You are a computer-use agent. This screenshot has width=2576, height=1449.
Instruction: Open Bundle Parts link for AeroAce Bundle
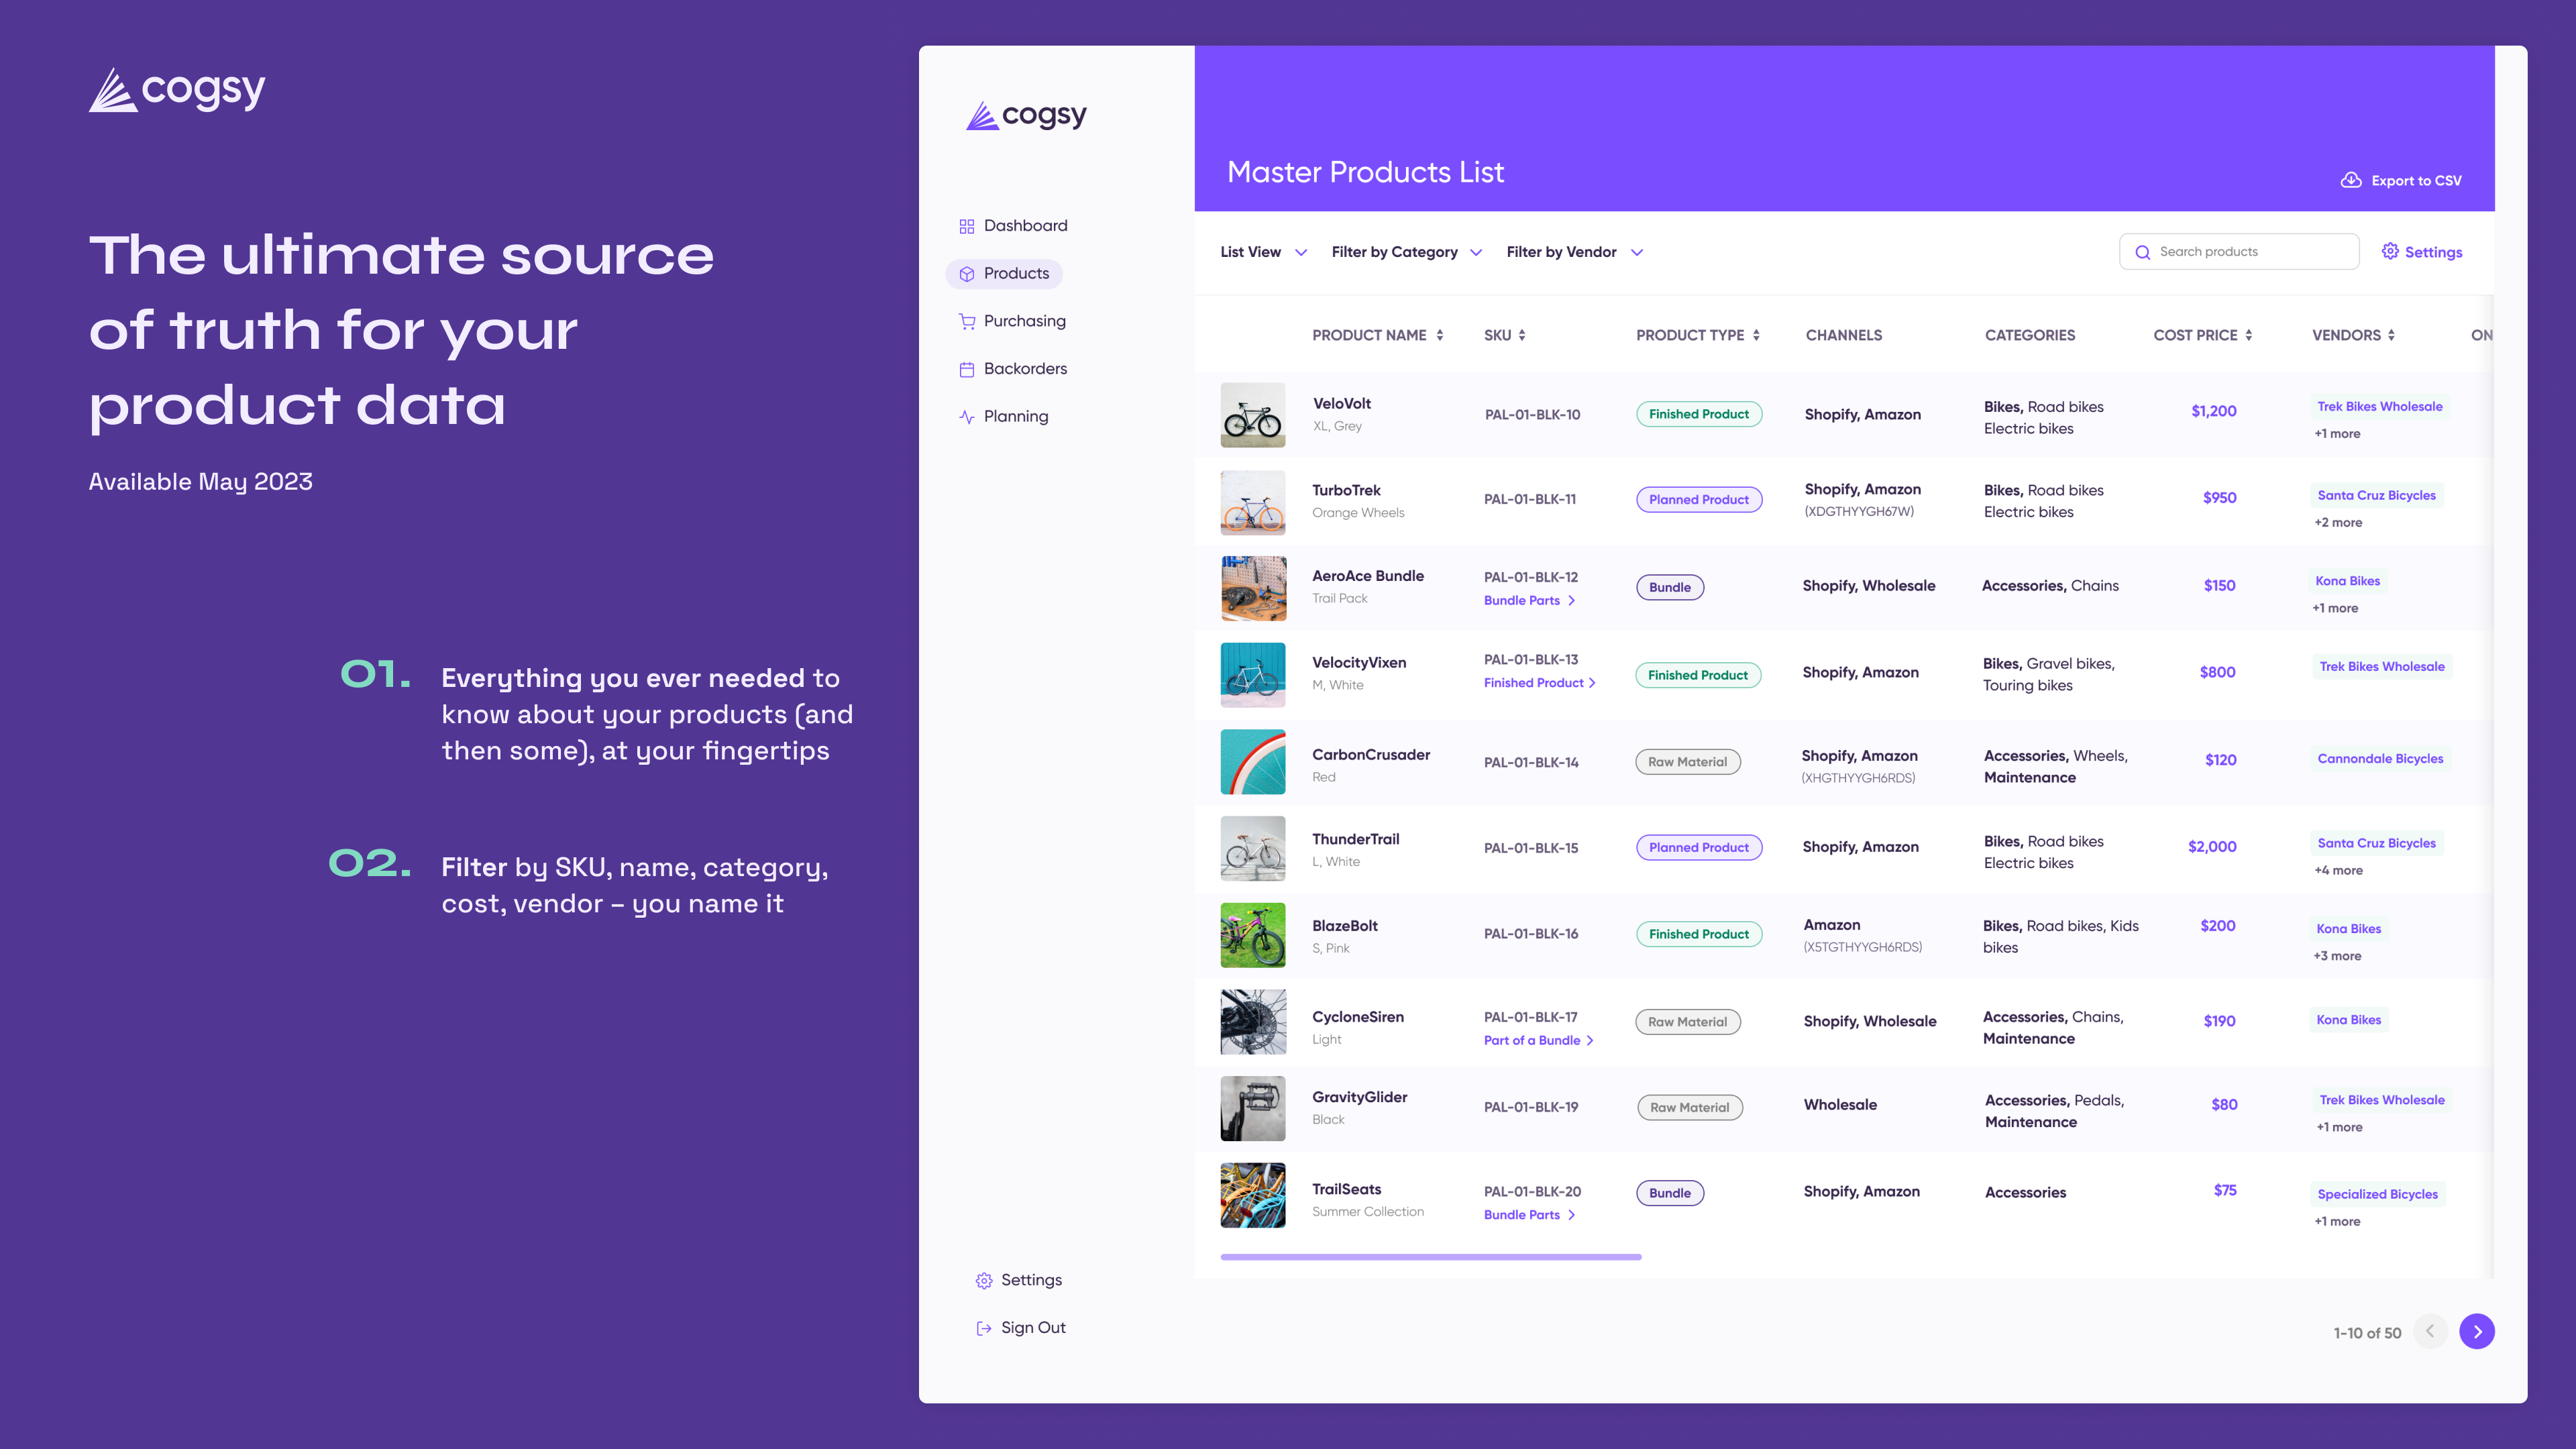point(1528,600)
